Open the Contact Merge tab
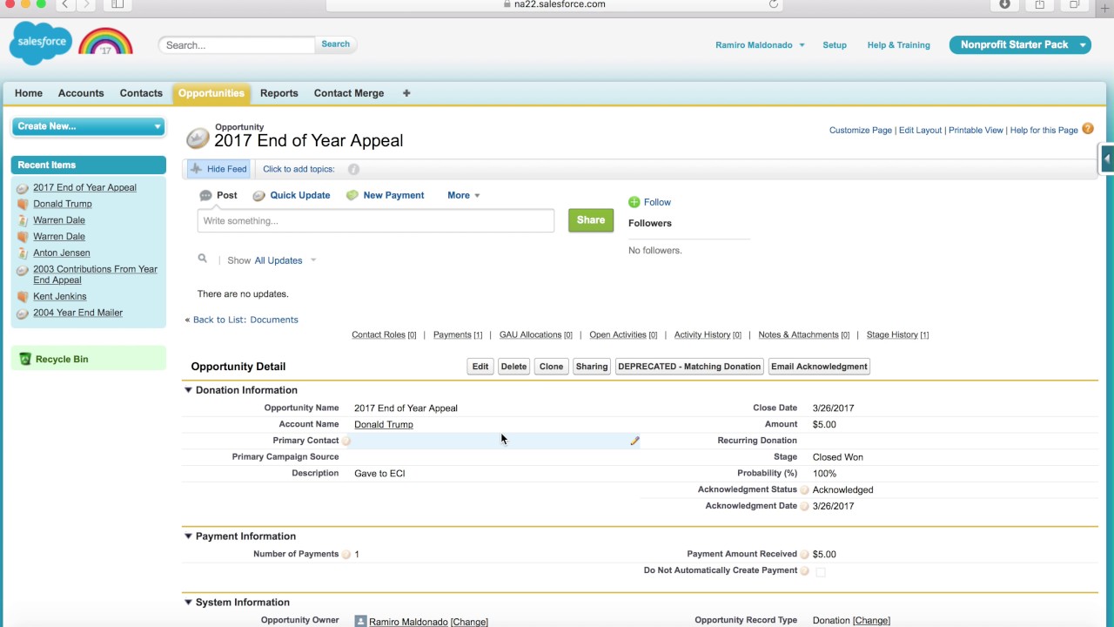The height and width of the screenshot is (627, 1114). (x=349, y=93)
